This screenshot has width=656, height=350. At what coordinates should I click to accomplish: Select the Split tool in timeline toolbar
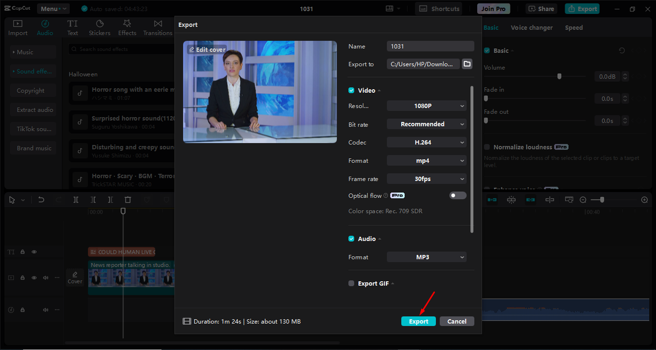click(76, 200)
